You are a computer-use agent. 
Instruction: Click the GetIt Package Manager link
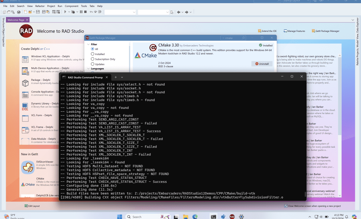(x=326, y=31)
